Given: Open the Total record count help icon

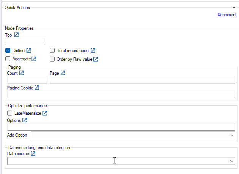Looking at the screenshot, I should (x=93, y=51).
